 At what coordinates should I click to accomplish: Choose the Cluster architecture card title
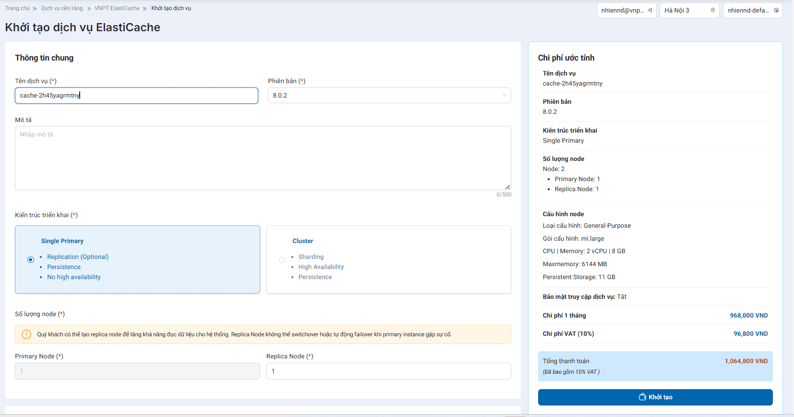point(302,241)
